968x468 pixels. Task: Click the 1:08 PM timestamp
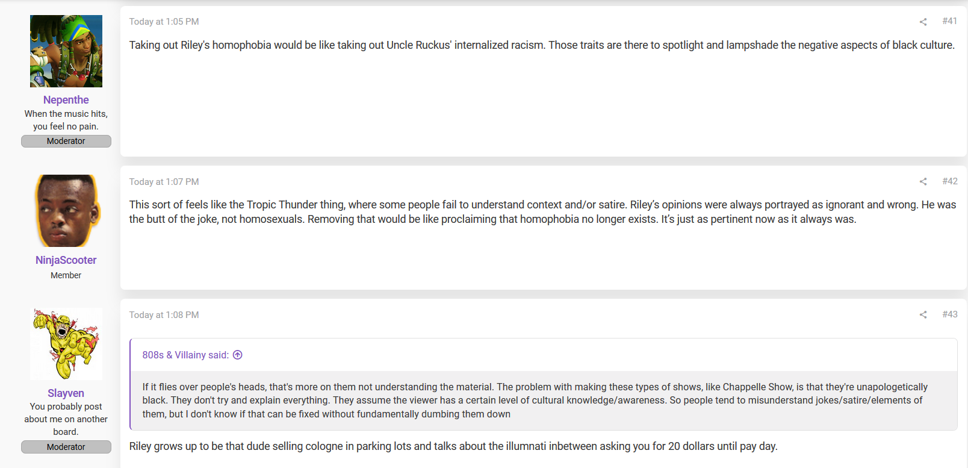point(164,315)
